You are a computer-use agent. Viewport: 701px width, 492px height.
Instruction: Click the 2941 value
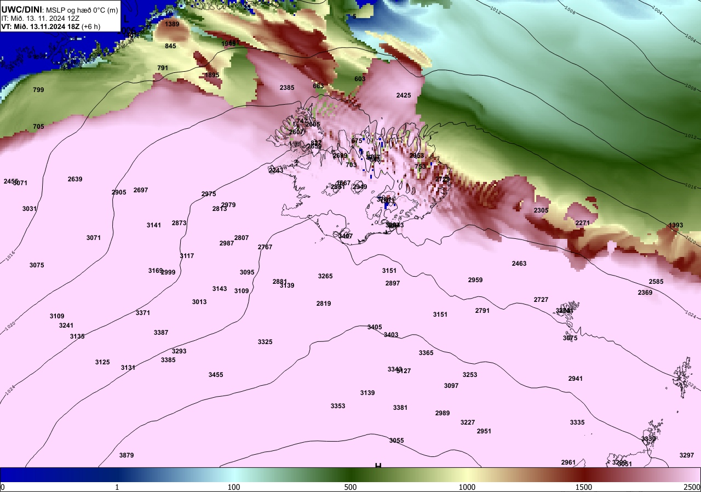click(x=576, y=379)
